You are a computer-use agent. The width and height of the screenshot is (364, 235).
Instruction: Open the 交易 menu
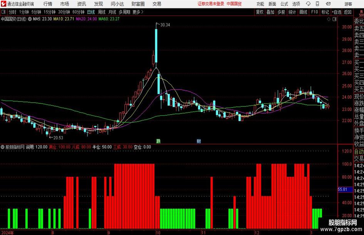coord(157,4)
